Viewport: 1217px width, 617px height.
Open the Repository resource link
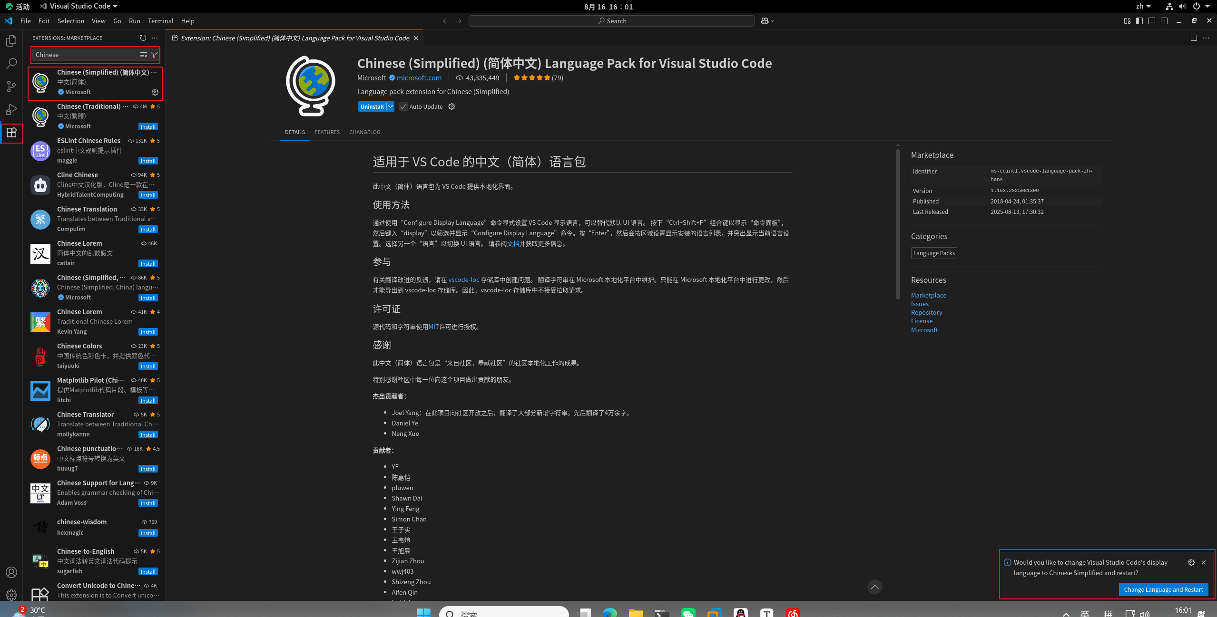tap(926, 312)
